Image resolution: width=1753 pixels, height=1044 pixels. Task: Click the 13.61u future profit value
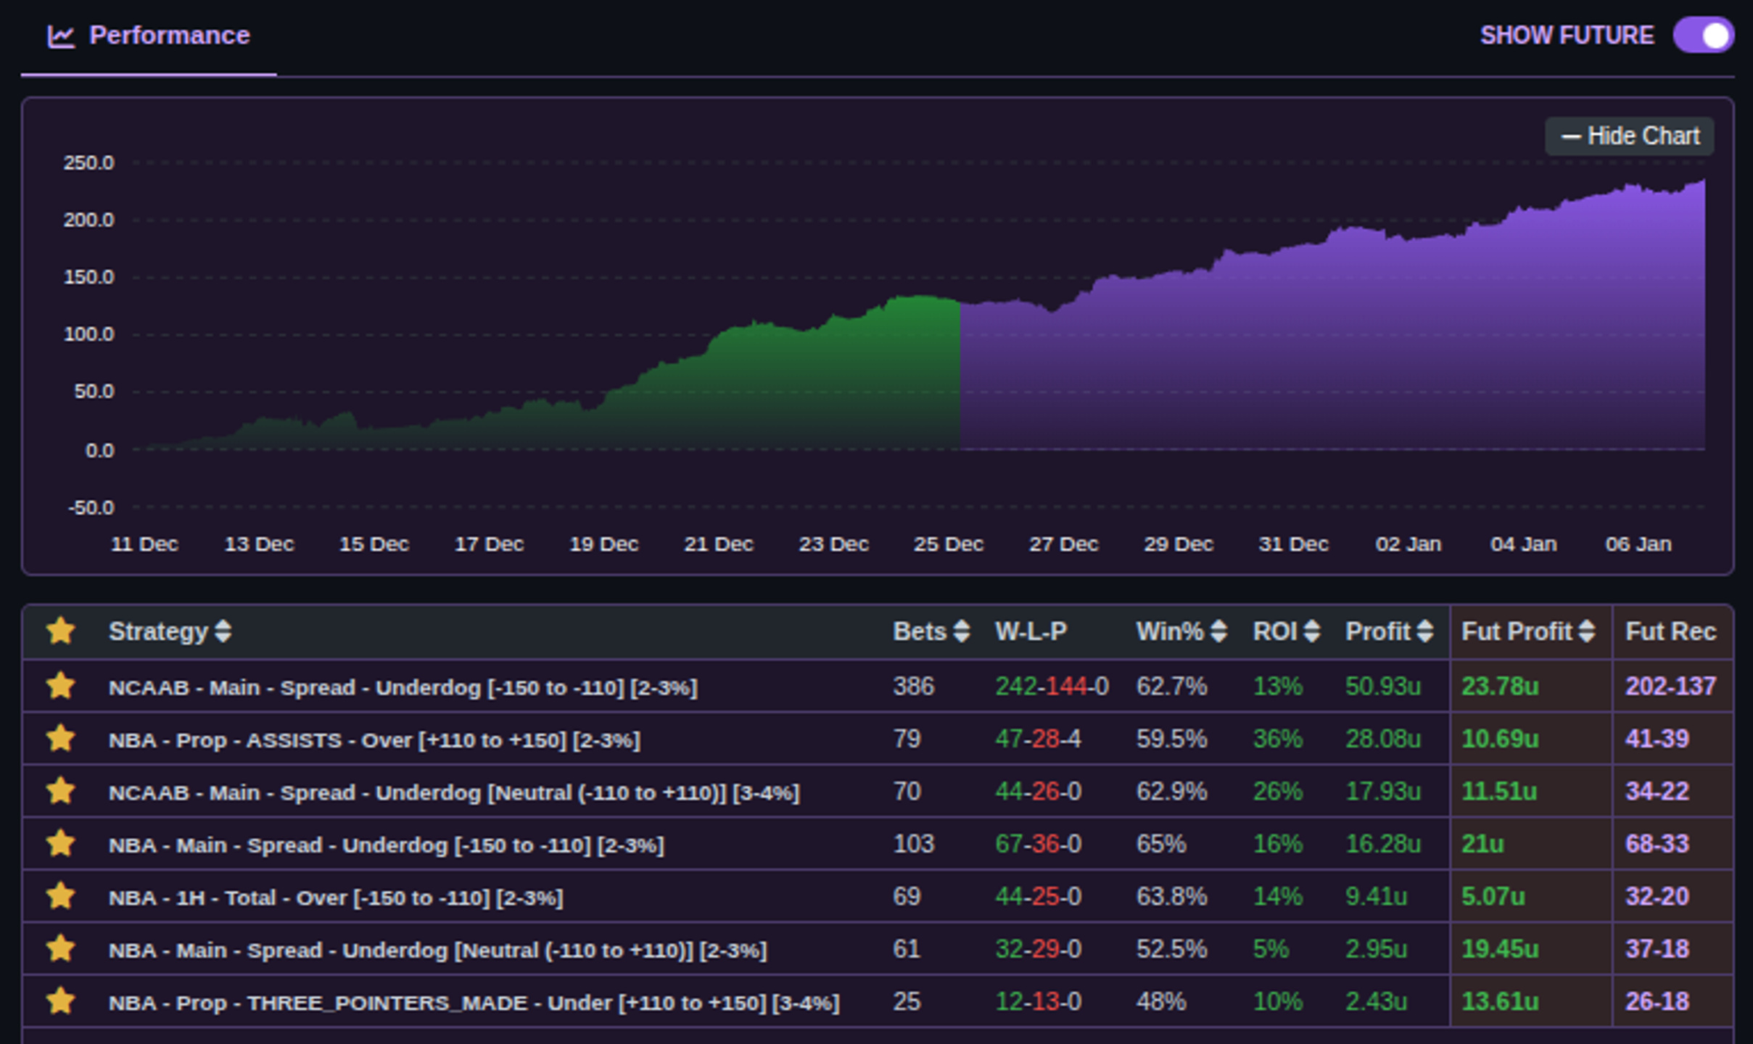(x=1500, y=1001)
